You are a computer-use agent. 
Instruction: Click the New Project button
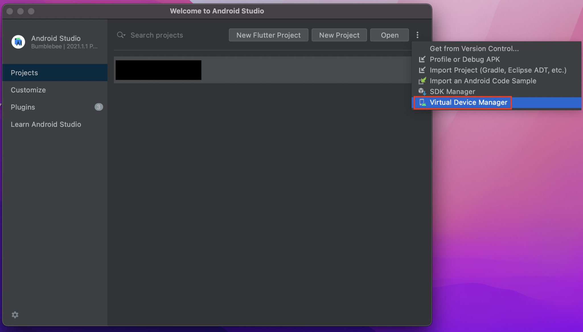pos(339,35)
